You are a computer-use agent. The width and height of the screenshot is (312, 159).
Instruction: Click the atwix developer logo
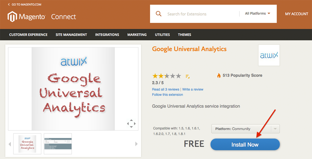click(269, 55)
